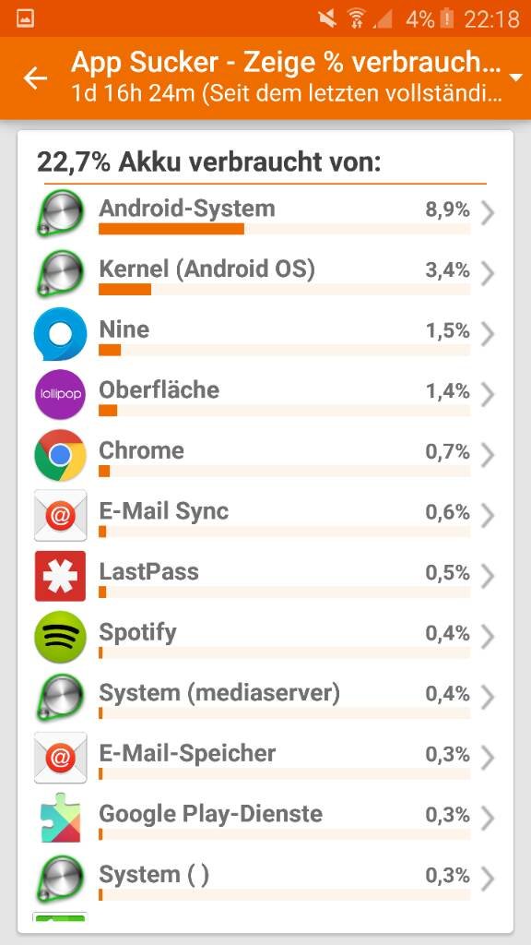Expand Kernel (Android OS) chevron
Screen dimensions: 531x945
(x=489, y=273)
